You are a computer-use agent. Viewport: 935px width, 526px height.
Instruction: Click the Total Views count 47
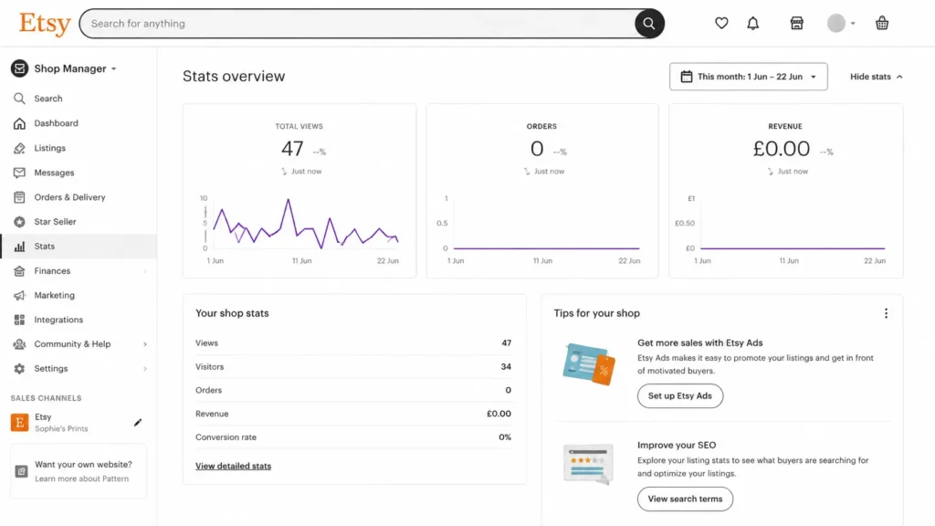coord(292,149)
